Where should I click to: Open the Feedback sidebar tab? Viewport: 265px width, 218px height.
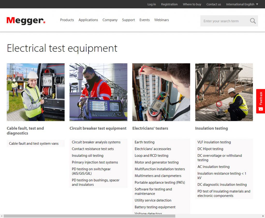[x=260, y=101]
